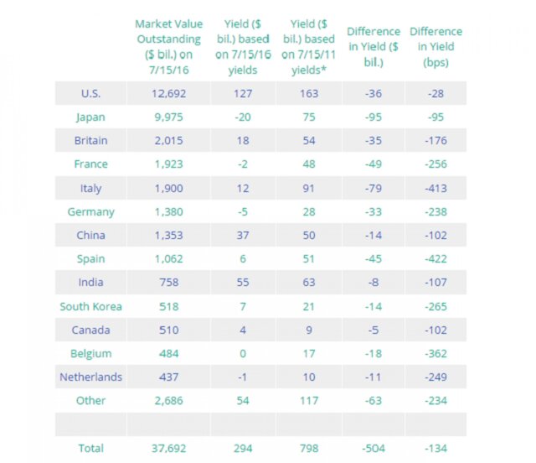Click the Britain country cell
This screenshot has width=536, height=463.
[90, 141]
